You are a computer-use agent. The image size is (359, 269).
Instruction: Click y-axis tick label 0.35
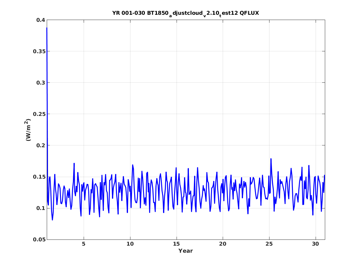pos(39,51)
